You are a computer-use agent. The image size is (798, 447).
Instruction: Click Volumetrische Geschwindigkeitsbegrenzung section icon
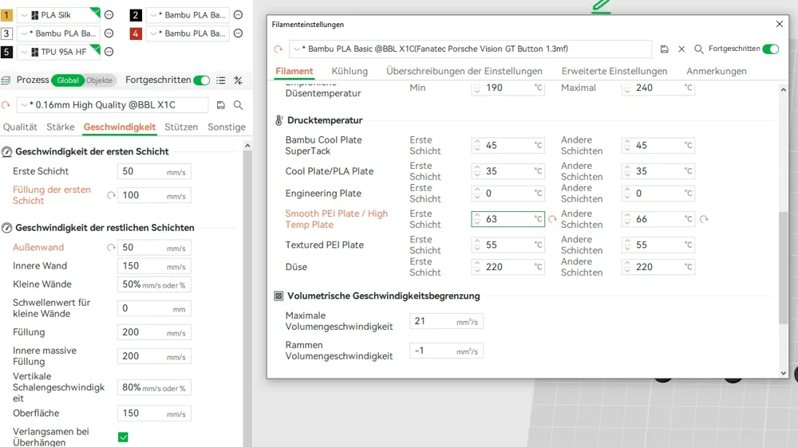(x=279, y=296)
